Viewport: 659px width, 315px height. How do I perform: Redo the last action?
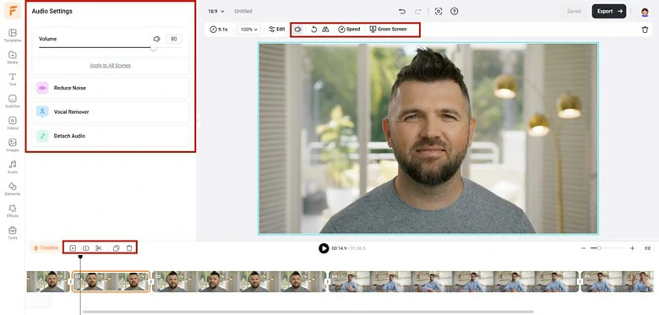417,11
